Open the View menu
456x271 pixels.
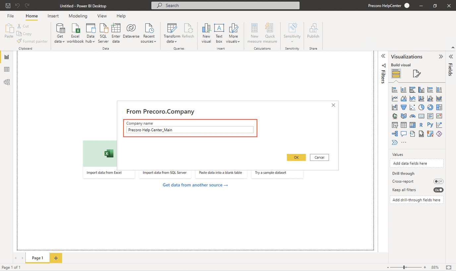[102, 16]
